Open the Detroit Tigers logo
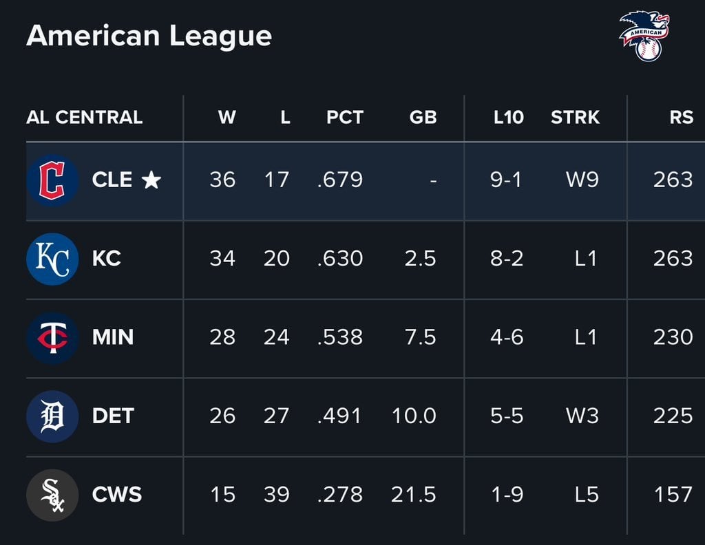This screenshot has height=545, width=705. [52, 416]
